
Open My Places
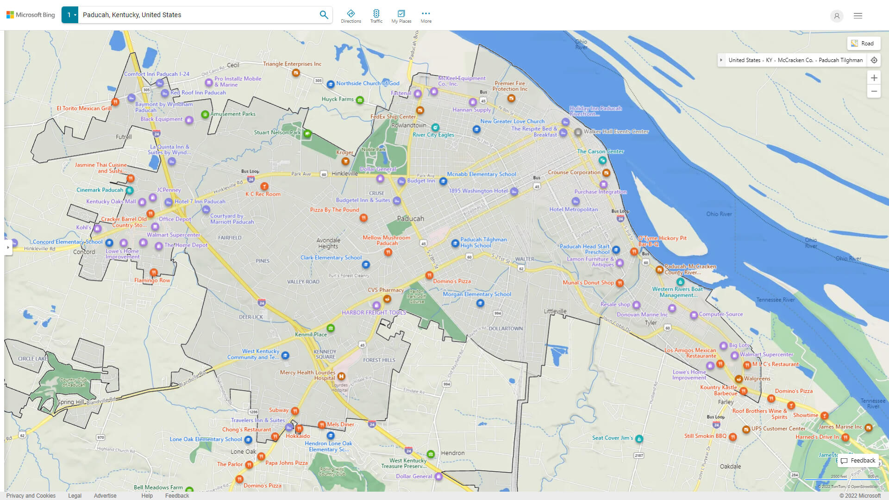(401, 15)
